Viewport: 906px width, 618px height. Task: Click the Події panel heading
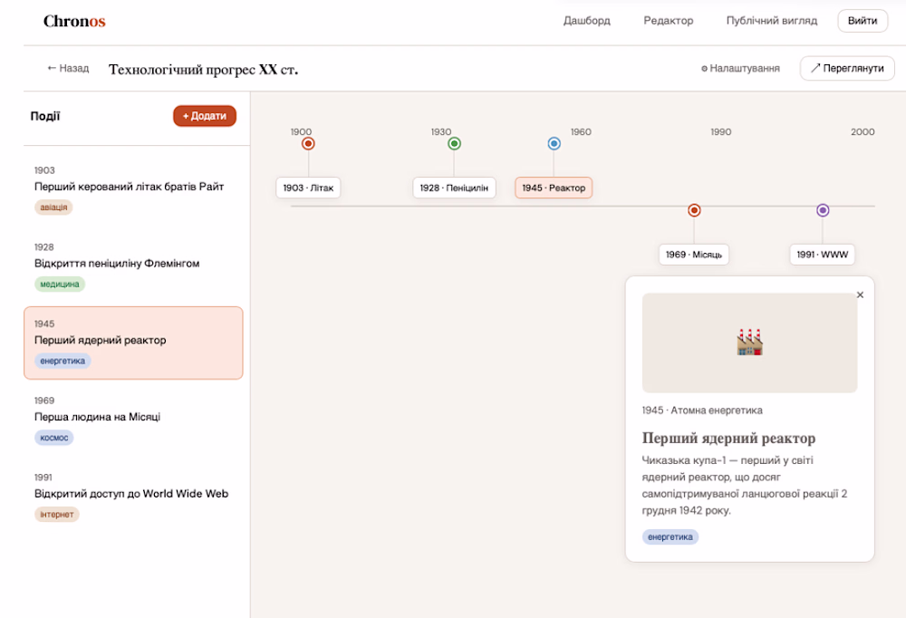(45, 116)
